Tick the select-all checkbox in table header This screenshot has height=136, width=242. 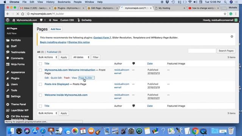40,64
